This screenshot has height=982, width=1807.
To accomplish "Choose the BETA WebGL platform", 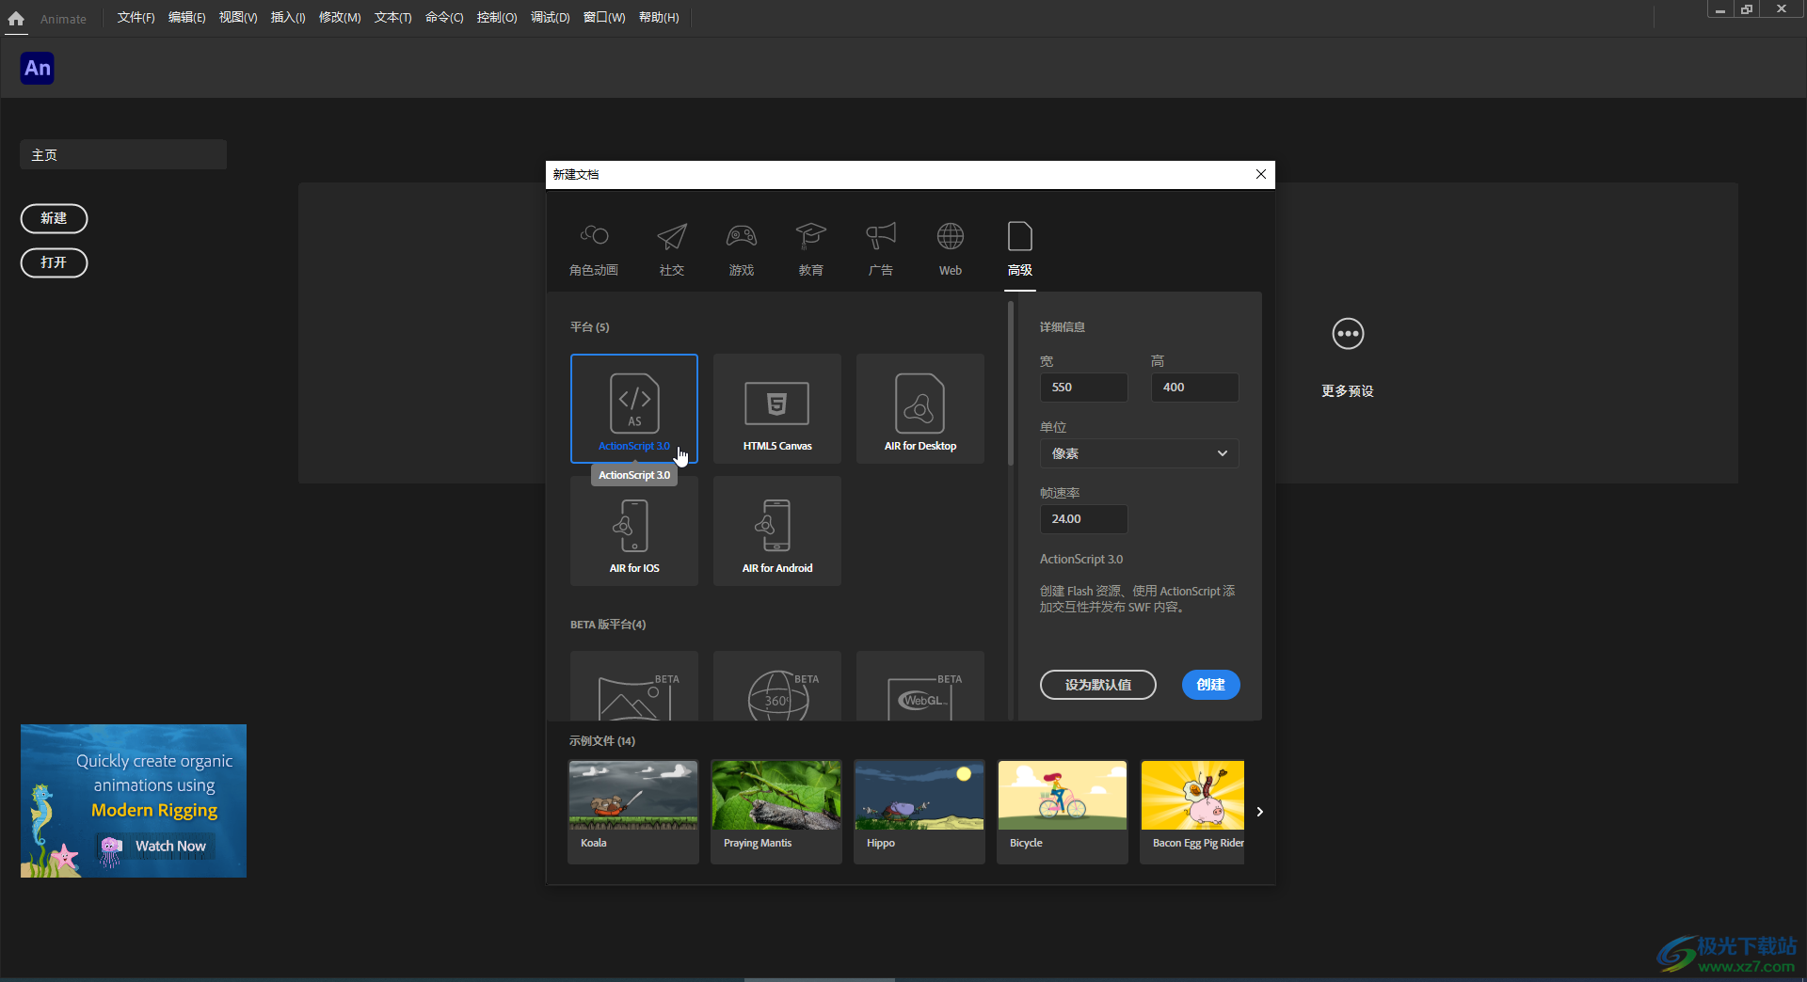I will tap(920, 687).
